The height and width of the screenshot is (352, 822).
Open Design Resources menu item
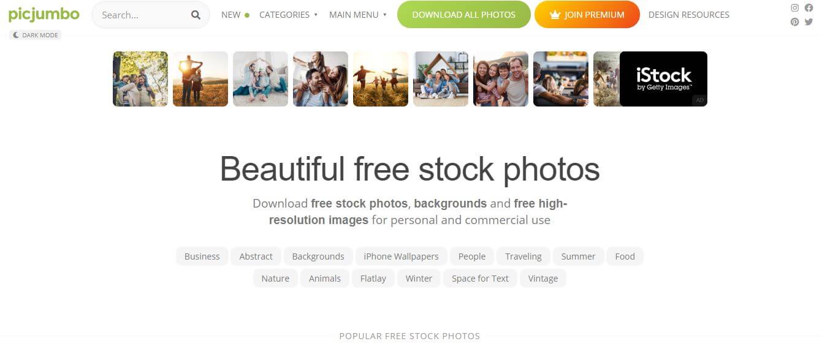688,15
